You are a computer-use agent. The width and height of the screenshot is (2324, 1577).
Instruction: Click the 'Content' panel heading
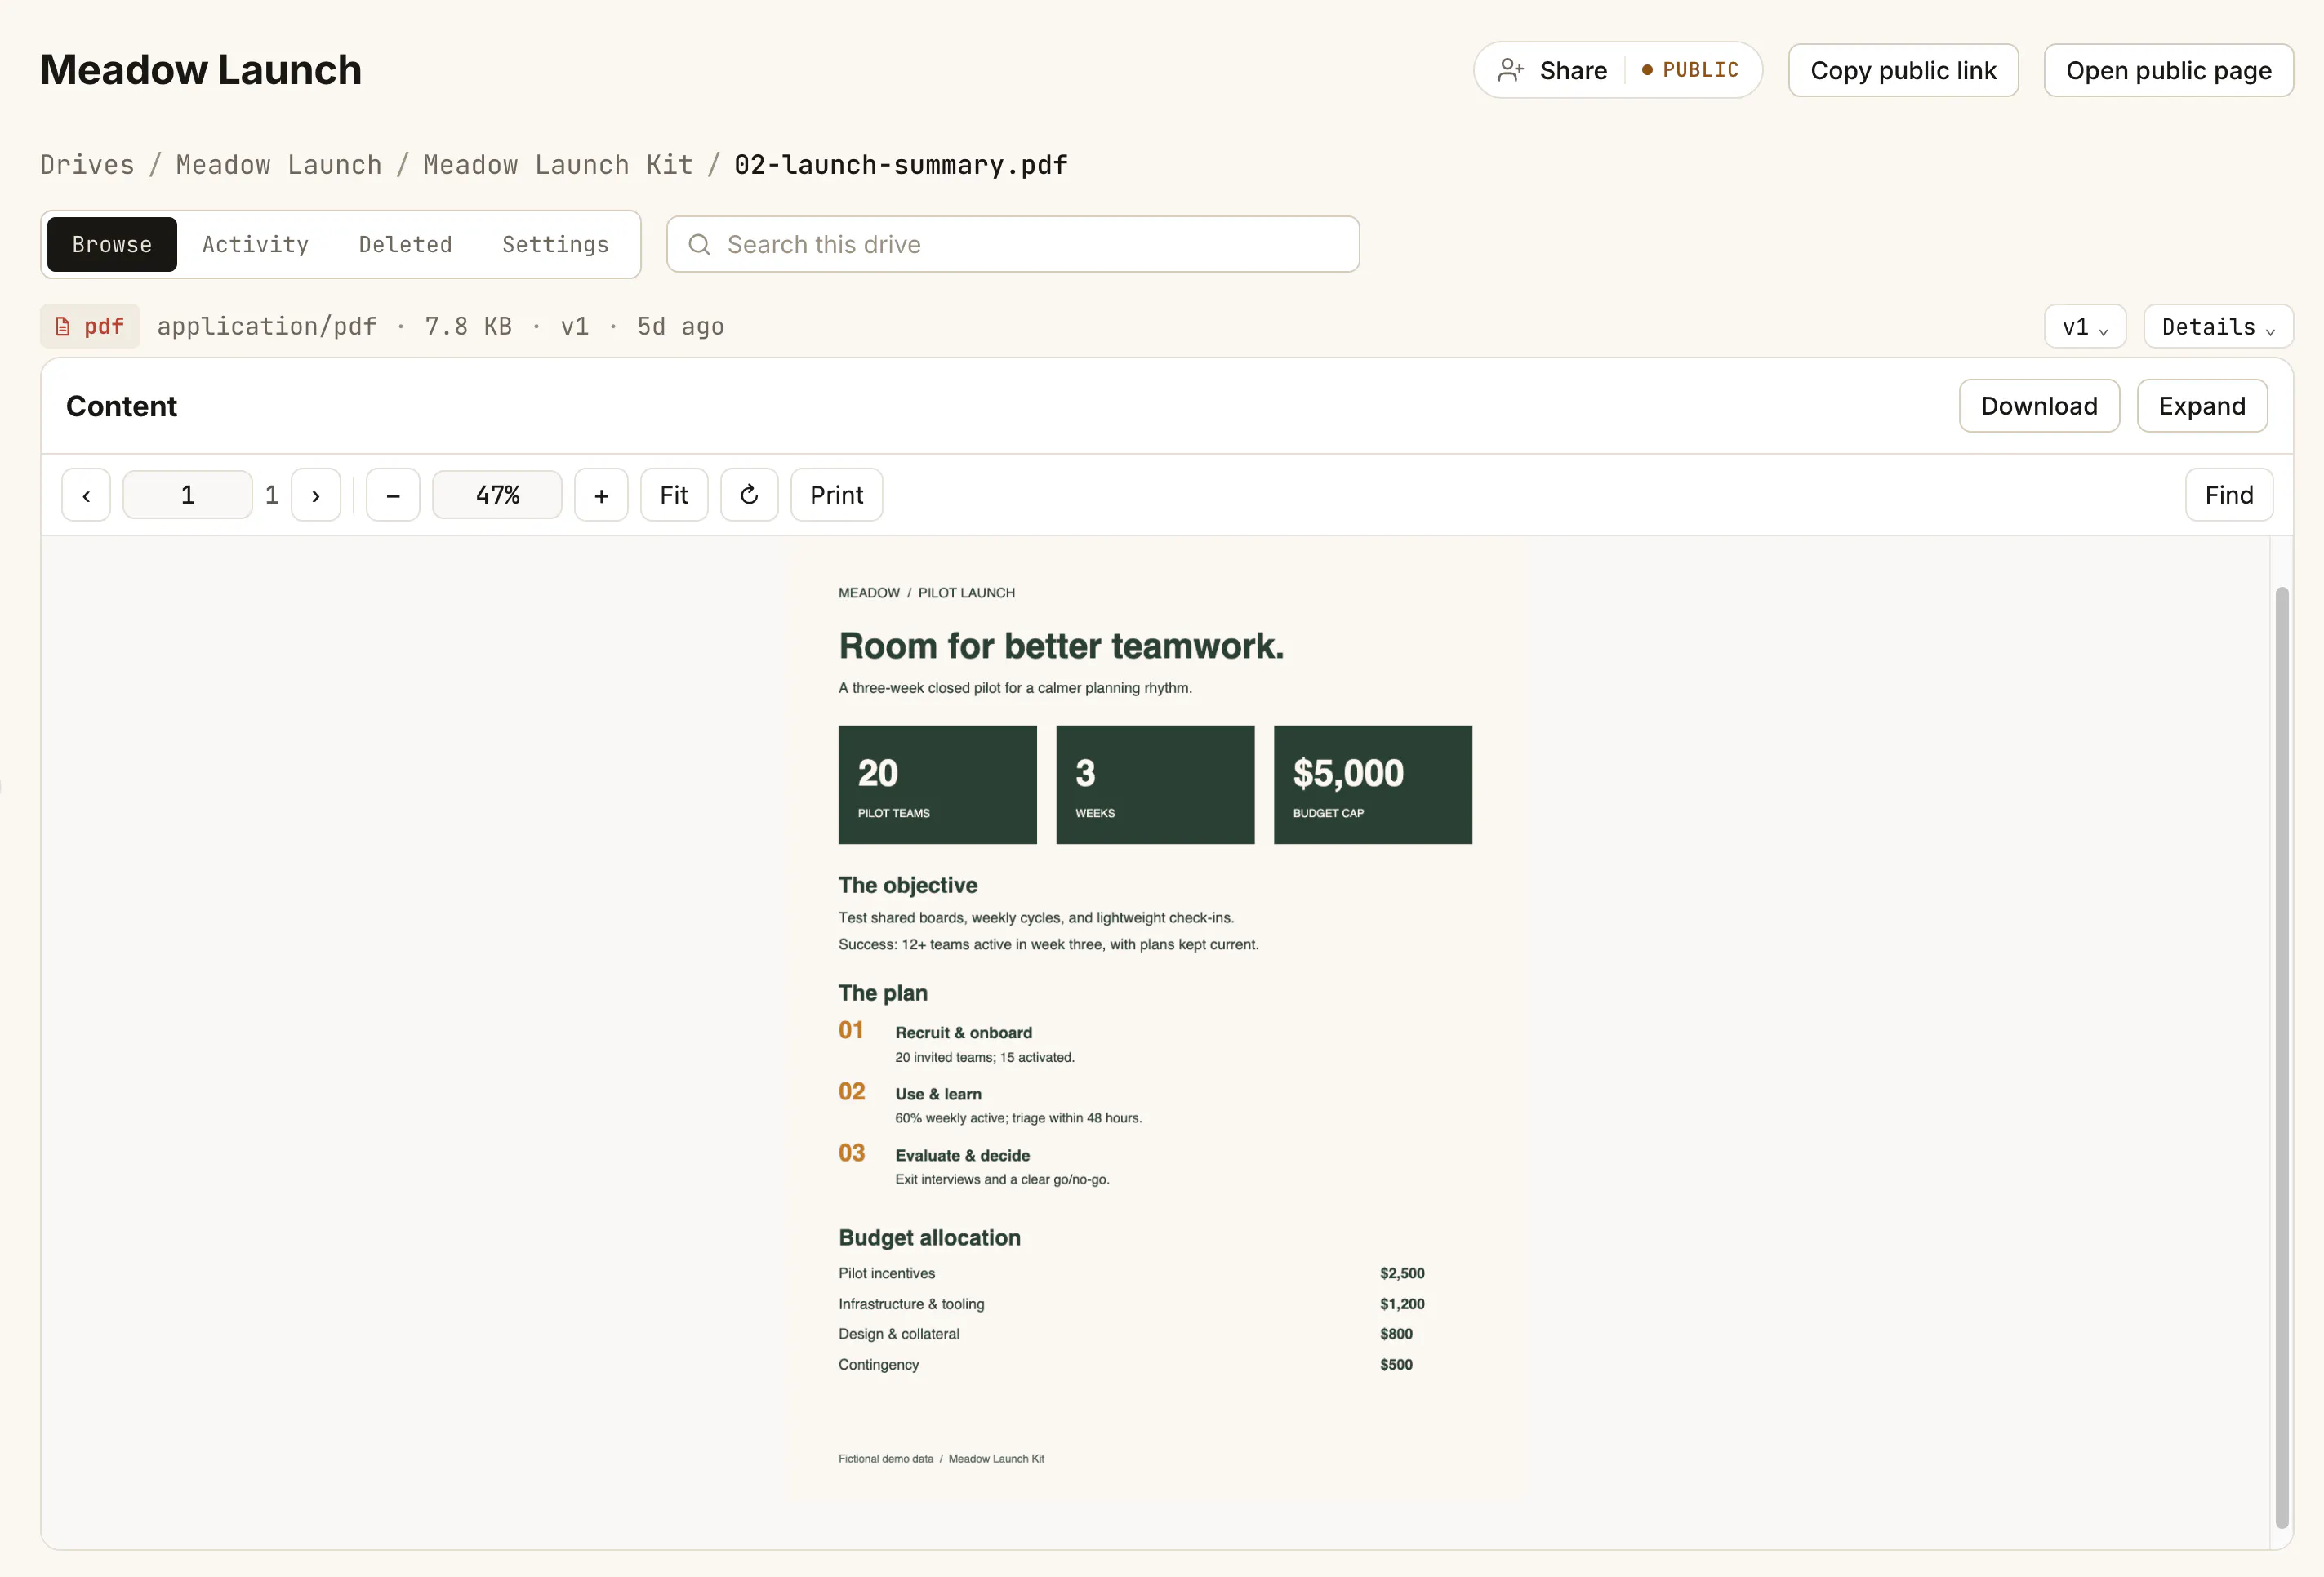(121, 406)
